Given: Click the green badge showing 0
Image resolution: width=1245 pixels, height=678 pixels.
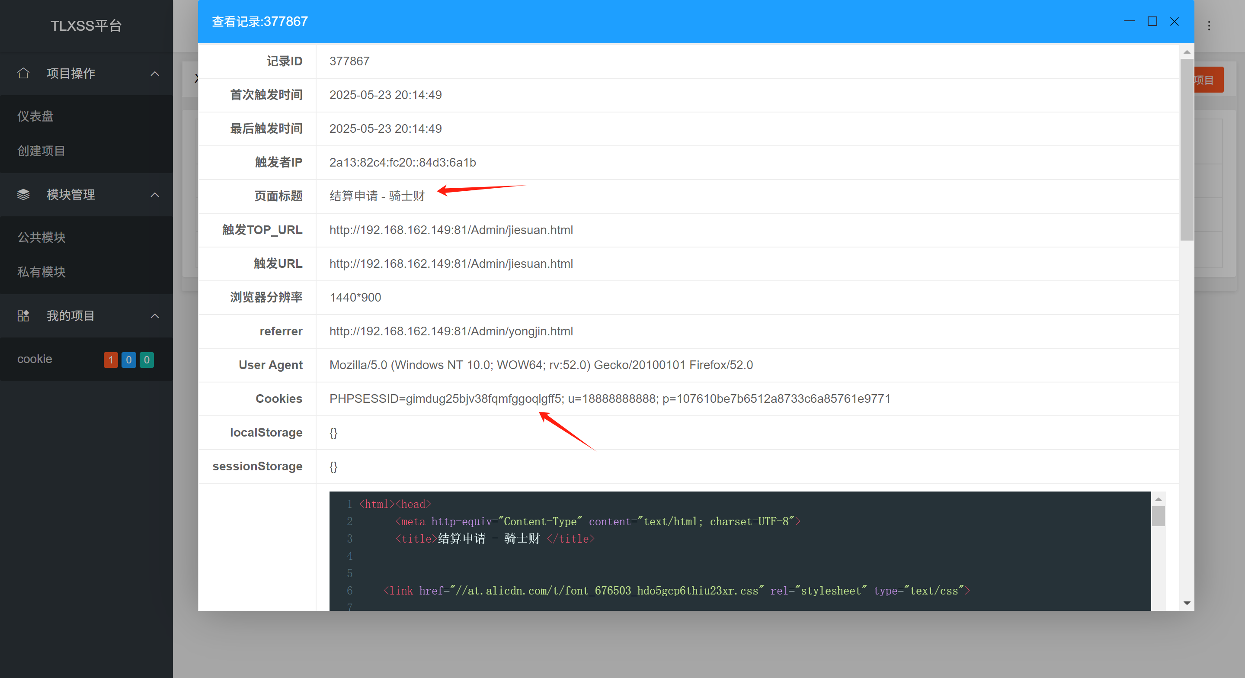Looking at the screenshot, I should 147,360.
